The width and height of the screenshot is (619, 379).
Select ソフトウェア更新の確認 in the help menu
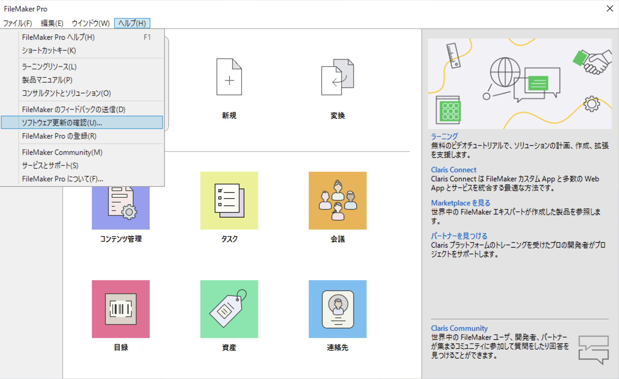point(61,123)
